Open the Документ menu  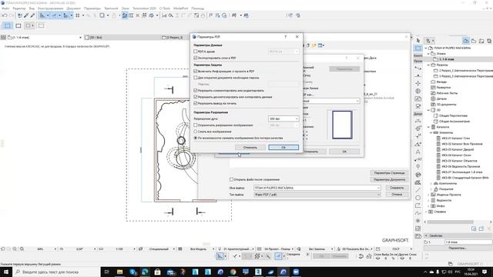coord(74,8)
